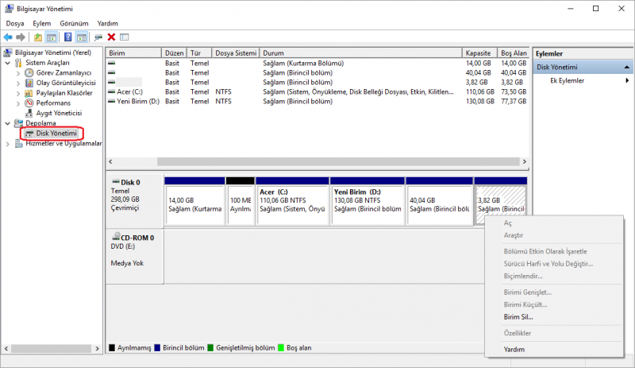Select the 40,04 GB partition block on Disk 0
Viewport: 635px width, 368px height.
tap(440, 201)
